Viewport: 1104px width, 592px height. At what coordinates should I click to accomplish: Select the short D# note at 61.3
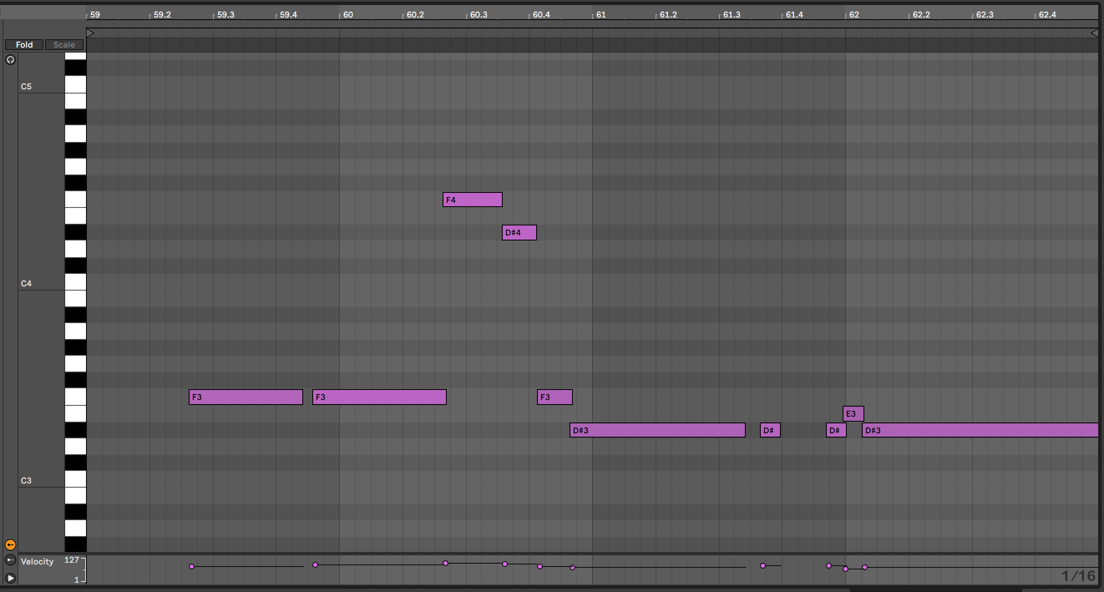click(770, 430)
